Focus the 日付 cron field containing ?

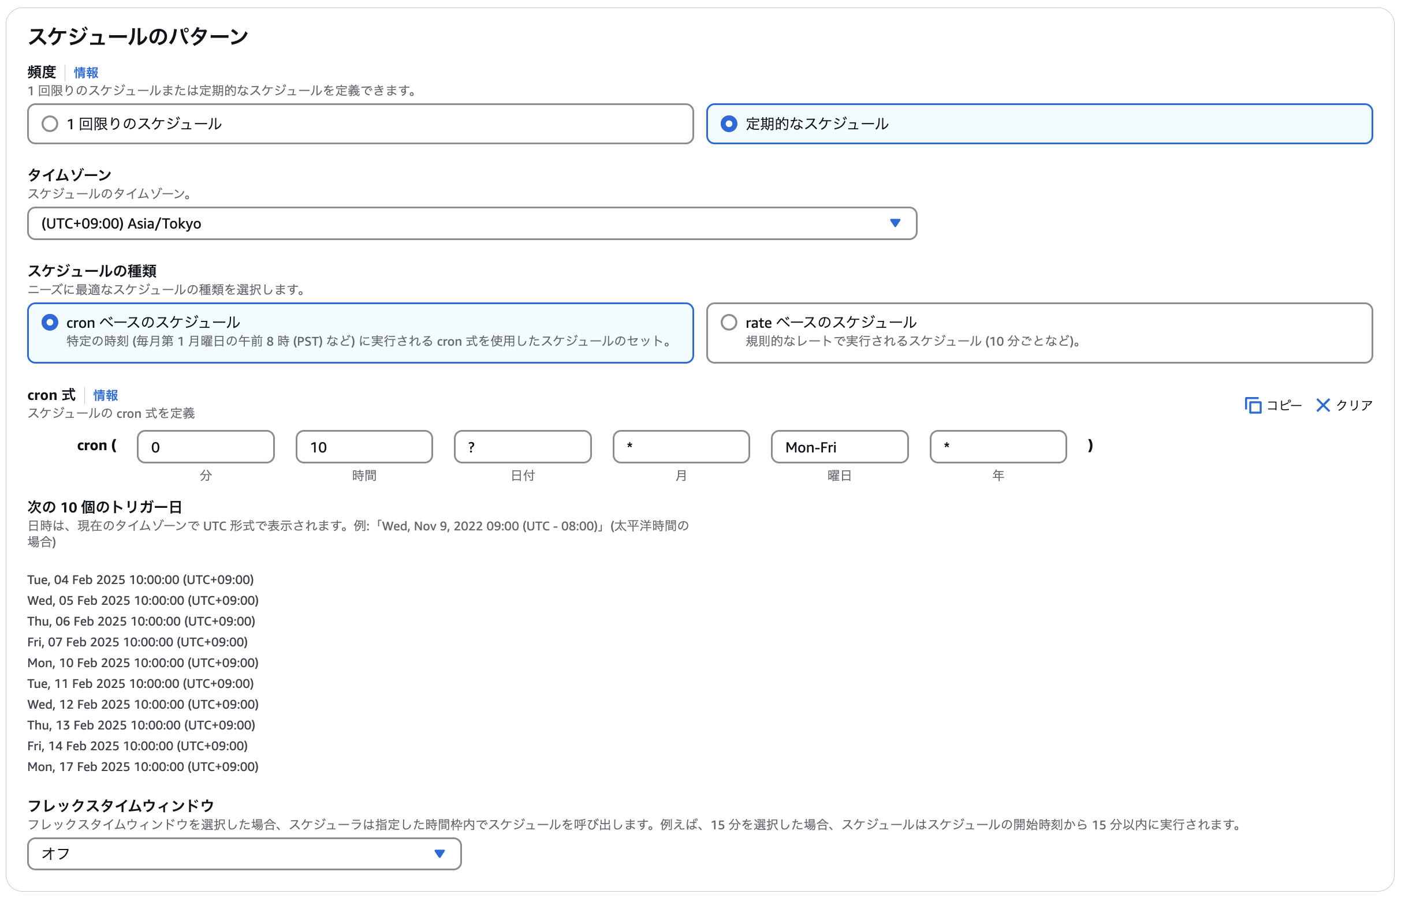[x=523, y=447]
